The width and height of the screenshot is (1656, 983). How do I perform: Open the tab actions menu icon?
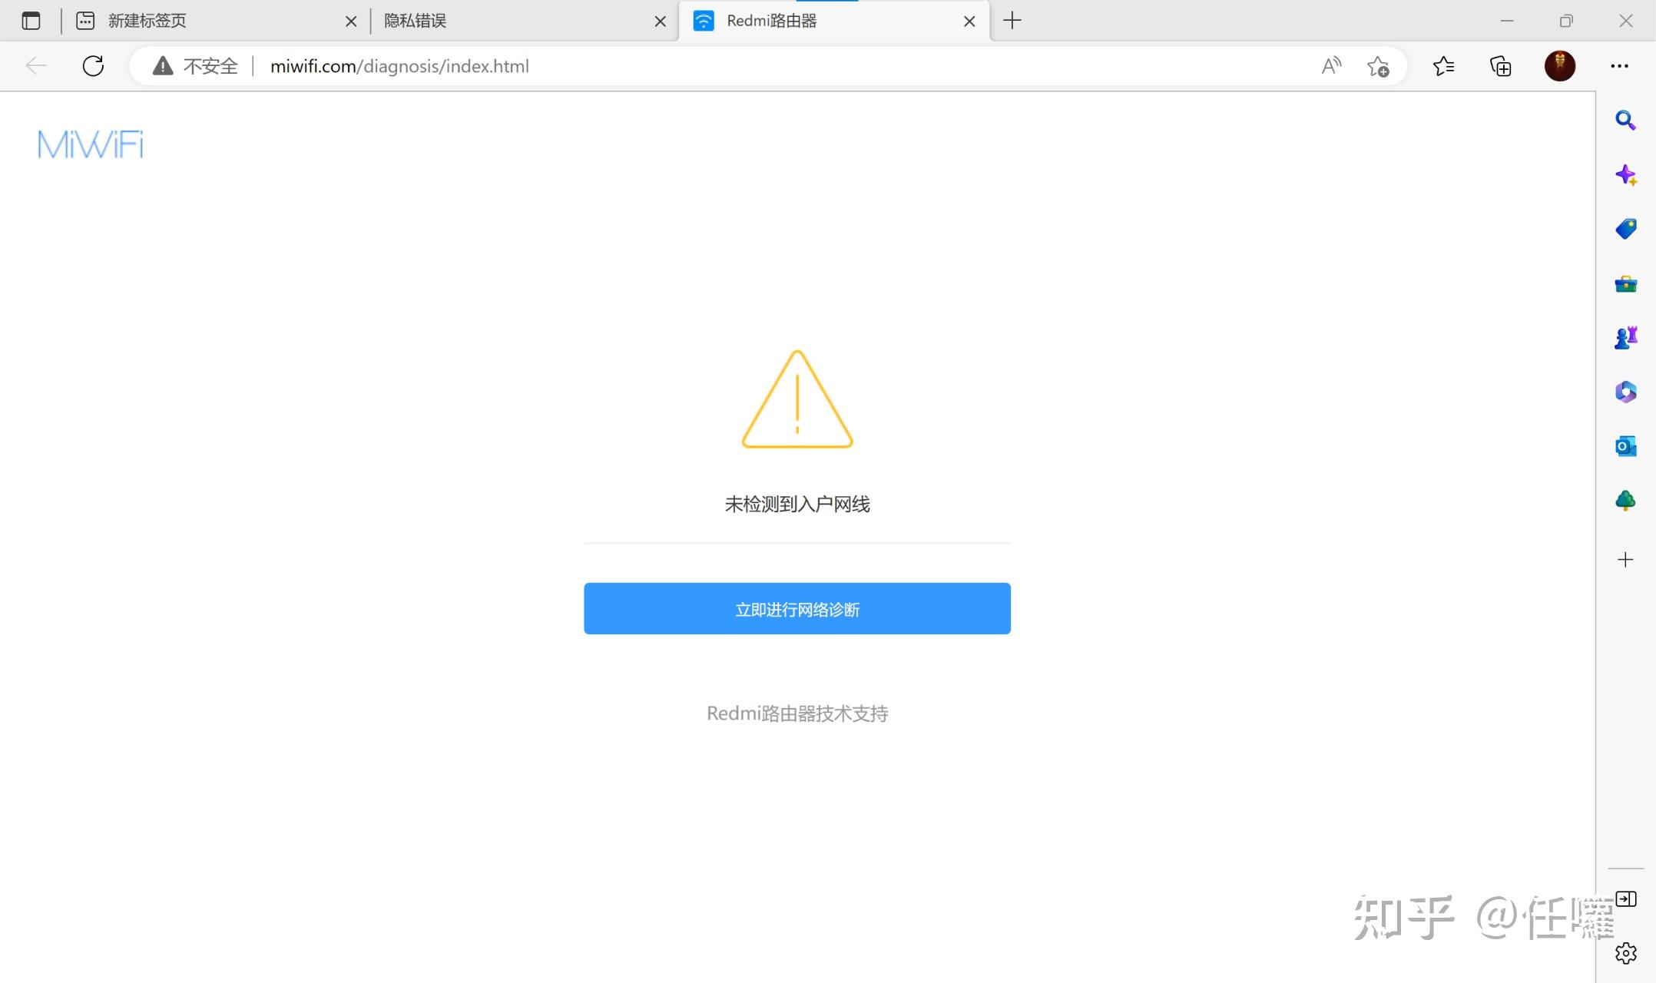pos(31,21)
